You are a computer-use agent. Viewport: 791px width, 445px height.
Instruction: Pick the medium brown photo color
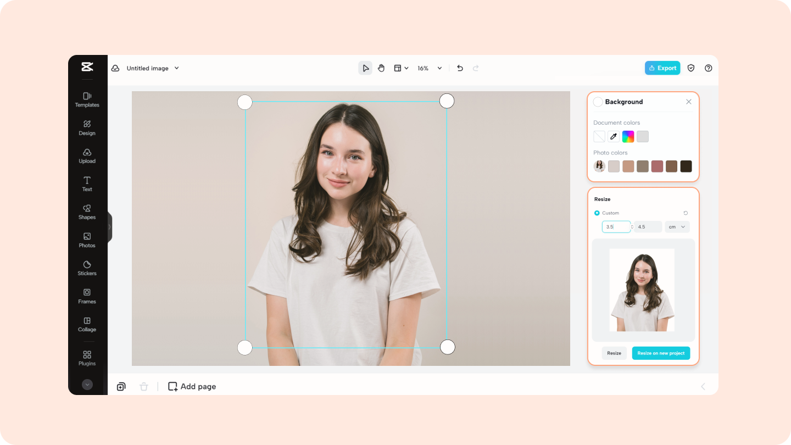[671, 166]
